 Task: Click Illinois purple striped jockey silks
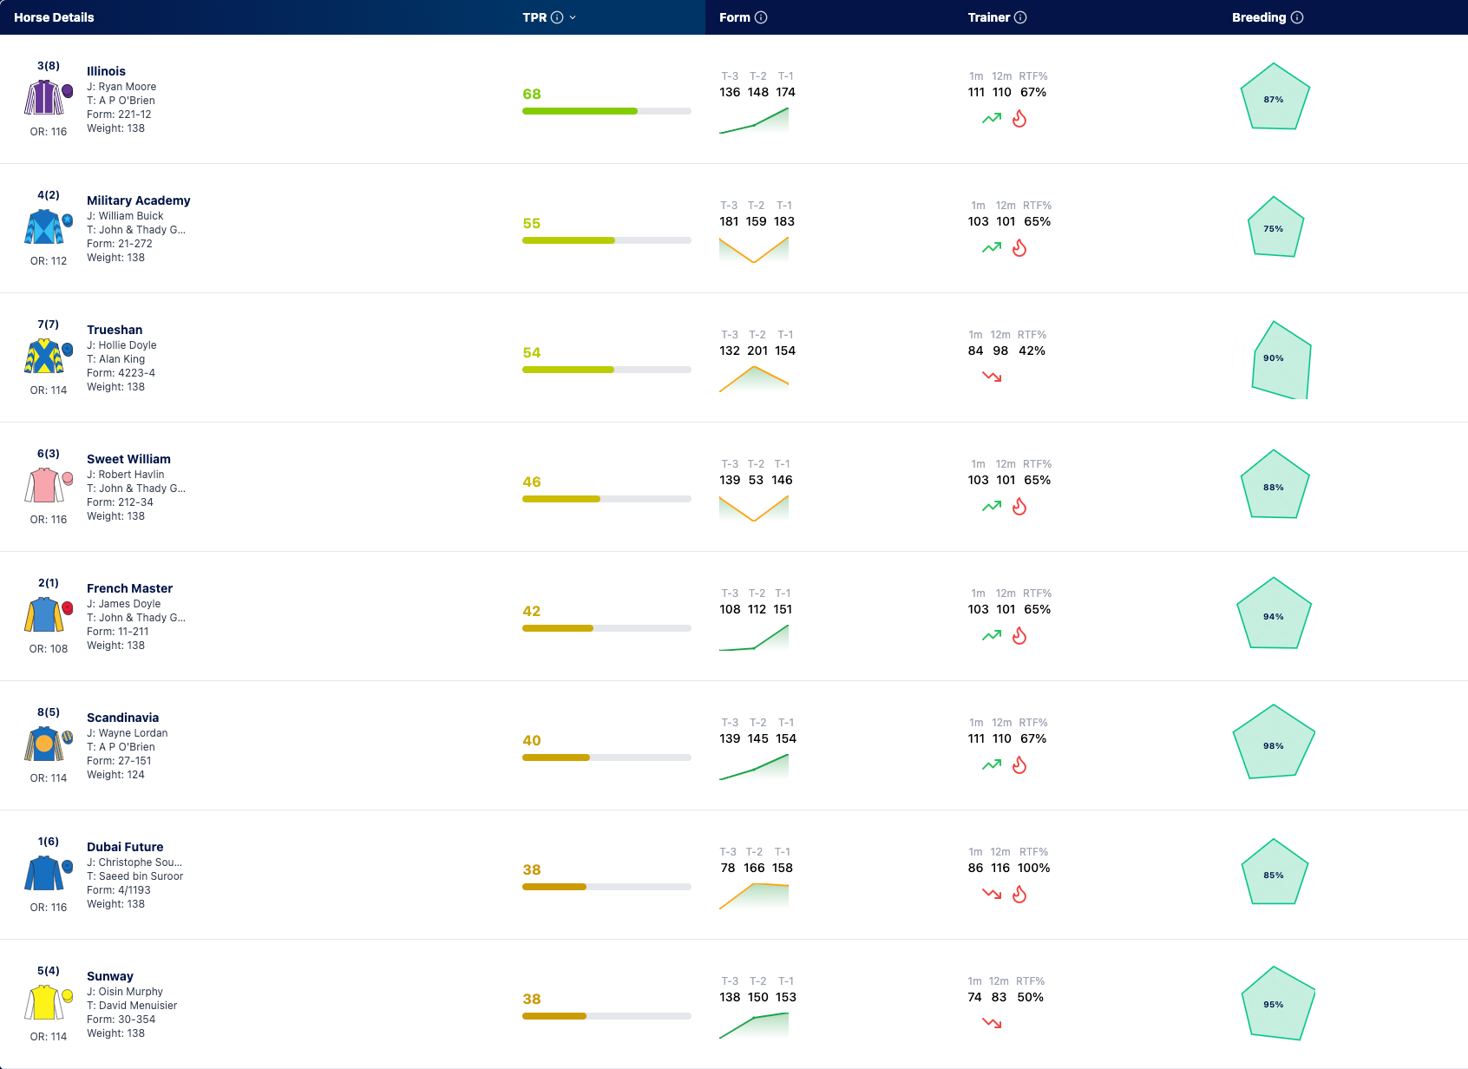pyautogui.click(x=44, y=97)
